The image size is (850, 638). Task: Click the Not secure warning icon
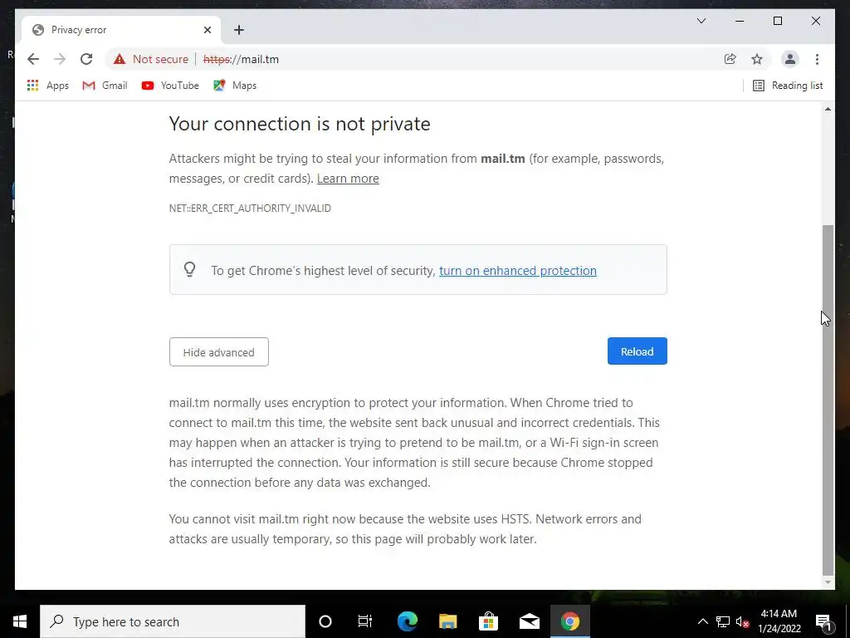(x=120, y=59)
